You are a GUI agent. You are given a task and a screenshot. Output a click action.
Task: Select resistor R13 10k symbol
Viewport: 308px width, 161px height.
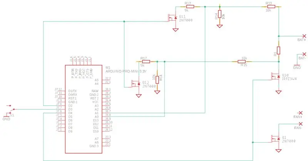coord(271,7)
